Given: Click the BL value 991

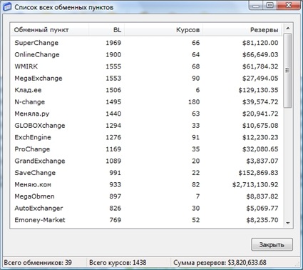Looking at the screenshot, I should (115, 173).
